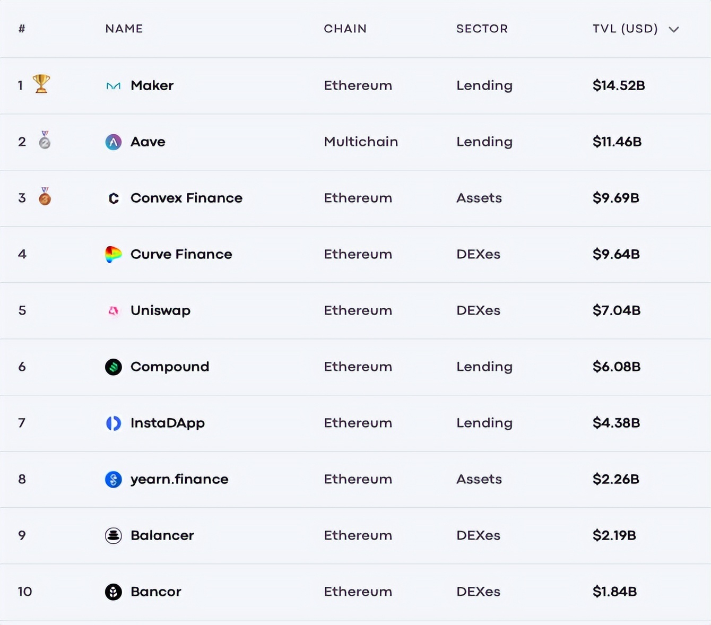Click the InstaDApp blue logo icon
The image size is (711, 625).
point(113,423)
